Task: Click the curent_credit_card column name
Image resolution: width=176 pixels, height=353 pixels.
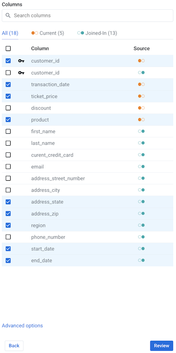Action: coord(52,155)
